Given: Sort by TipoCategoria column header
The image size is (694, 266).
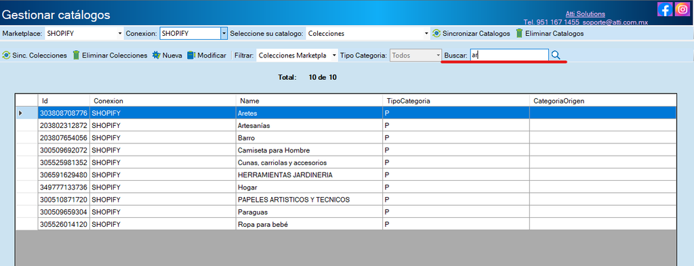Looking at the screenshot, I should point(456,101).
